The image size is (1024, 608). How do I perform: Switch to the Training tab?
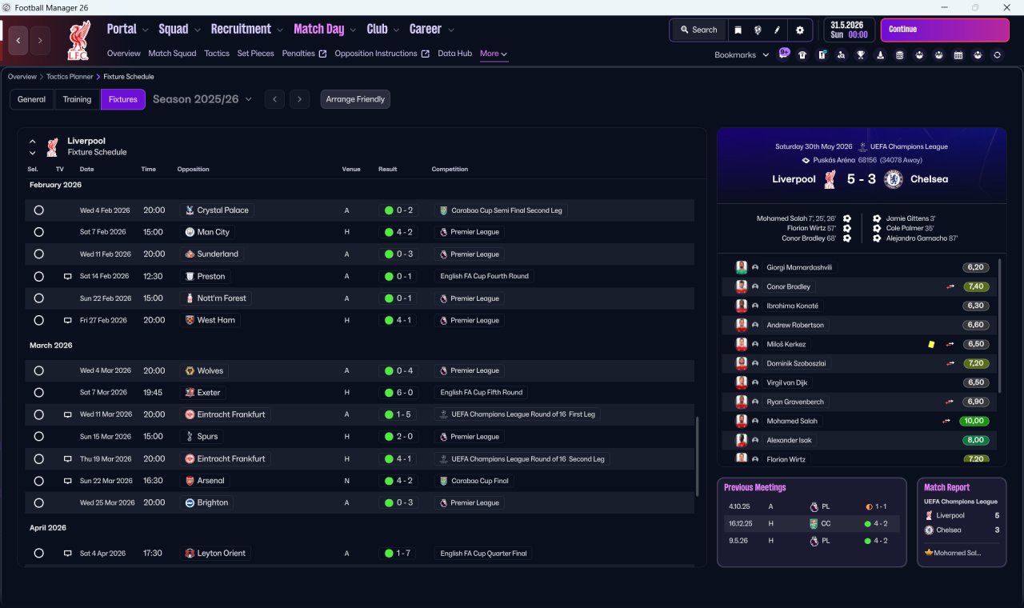[77, 99]
